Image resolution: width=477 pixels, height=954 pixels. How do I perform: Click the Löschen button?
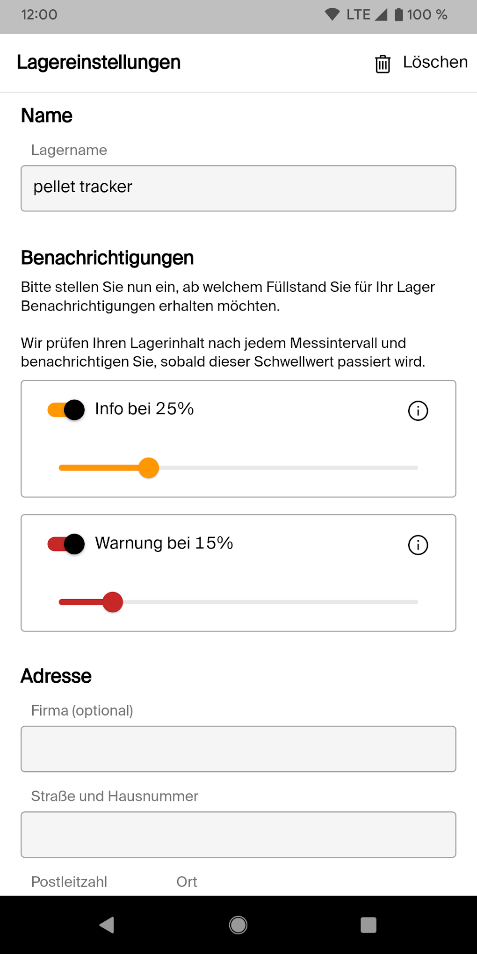click(x=435, y=62)
